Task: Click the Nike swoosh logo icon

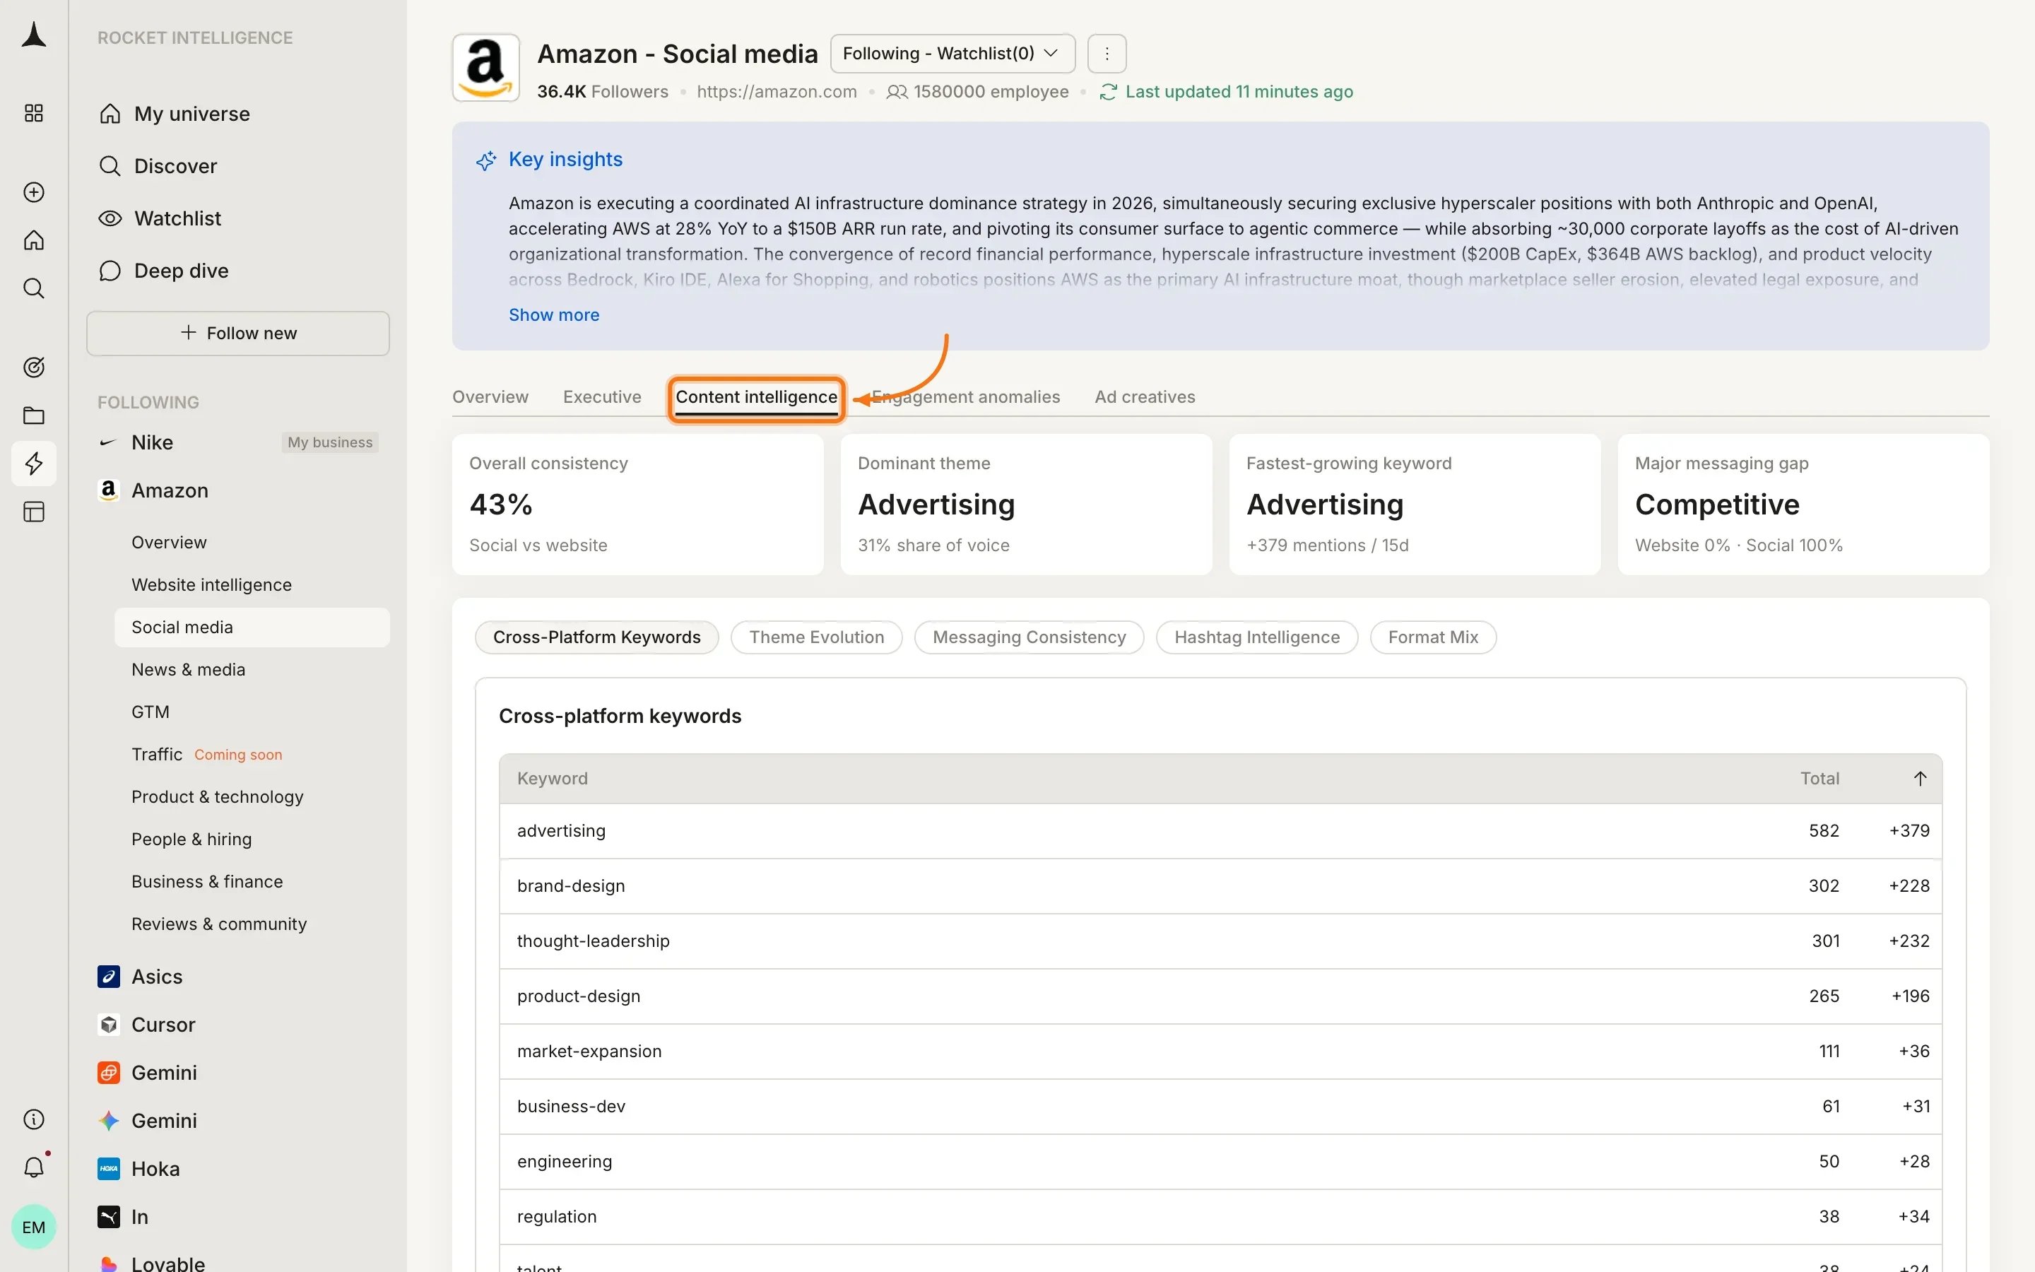Action: (107, 442)
